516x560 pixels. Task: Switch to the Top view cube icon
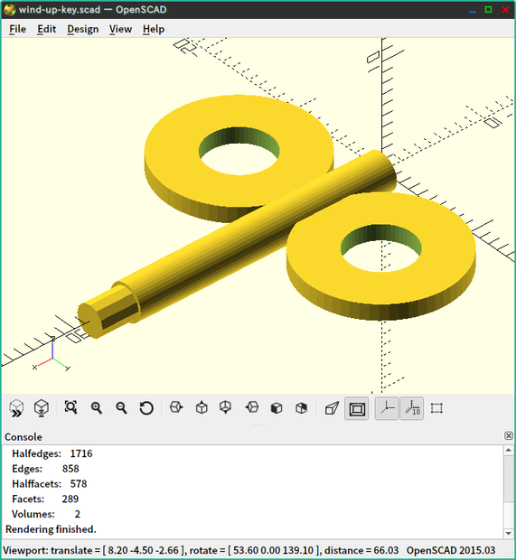[202, 407]
